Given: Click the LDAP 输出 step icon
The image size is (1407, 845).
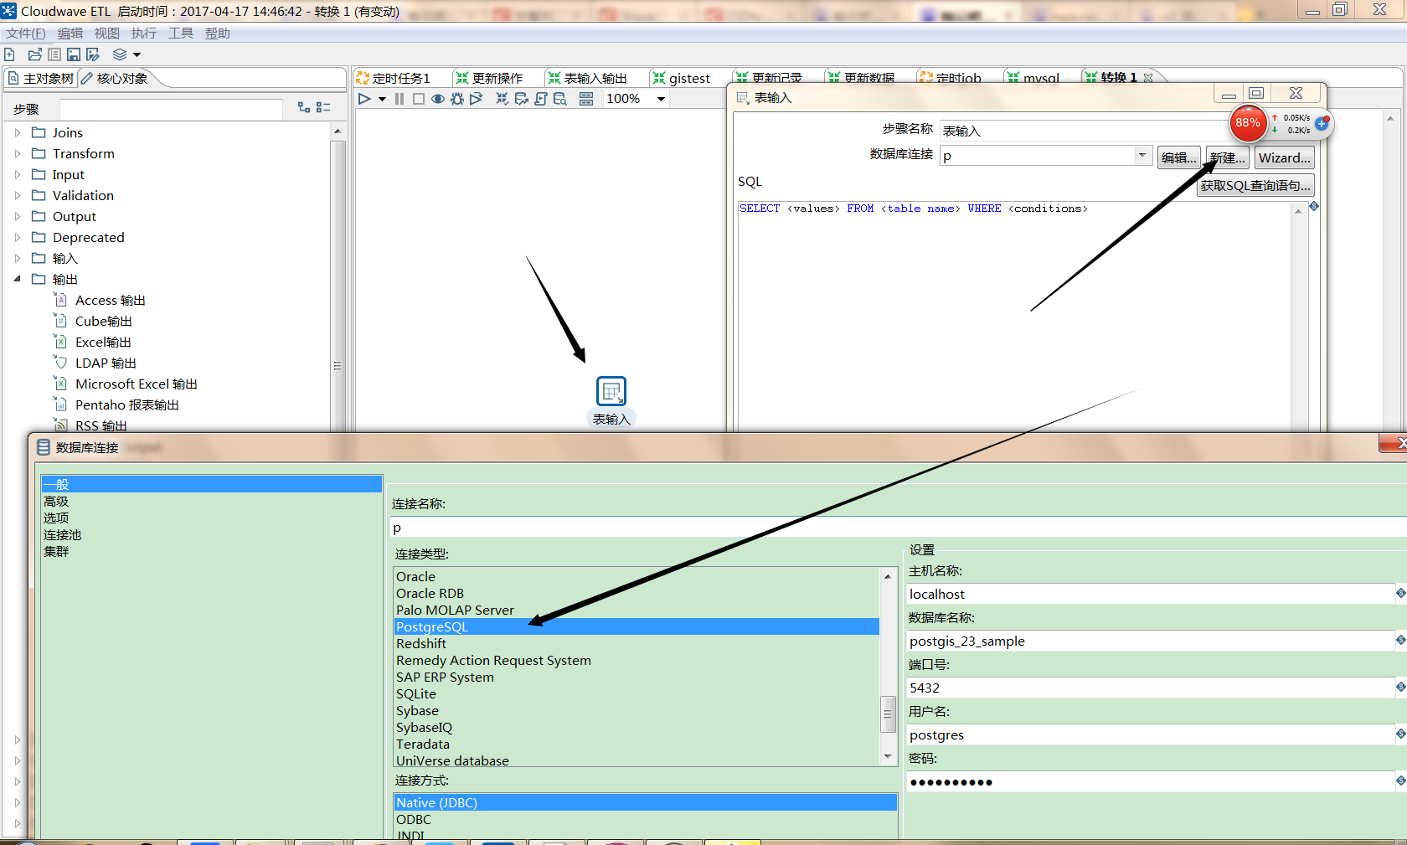Looking at the screenshot, I should (x=60, y=363).
